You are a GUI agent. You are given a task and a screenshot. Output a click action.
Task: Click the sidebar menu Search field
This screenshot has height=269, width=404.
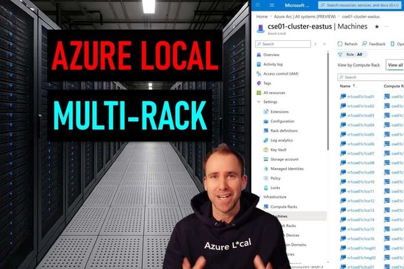(283, 44)
